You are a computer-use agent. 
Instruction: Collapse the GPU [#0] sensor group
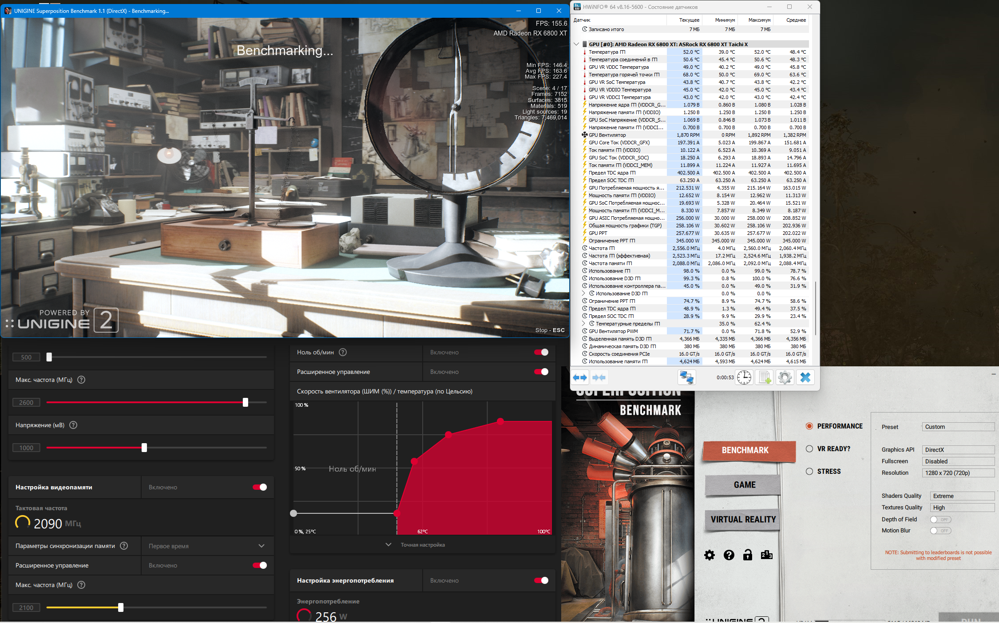tap(576, 44)
